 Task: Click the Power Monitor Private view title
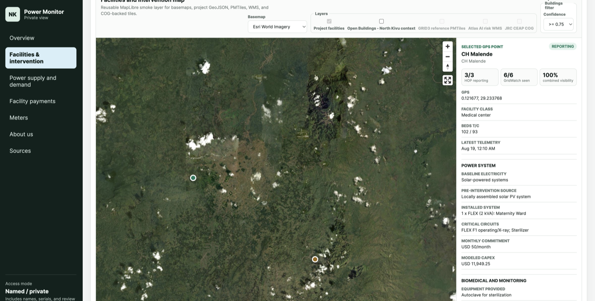44,14
